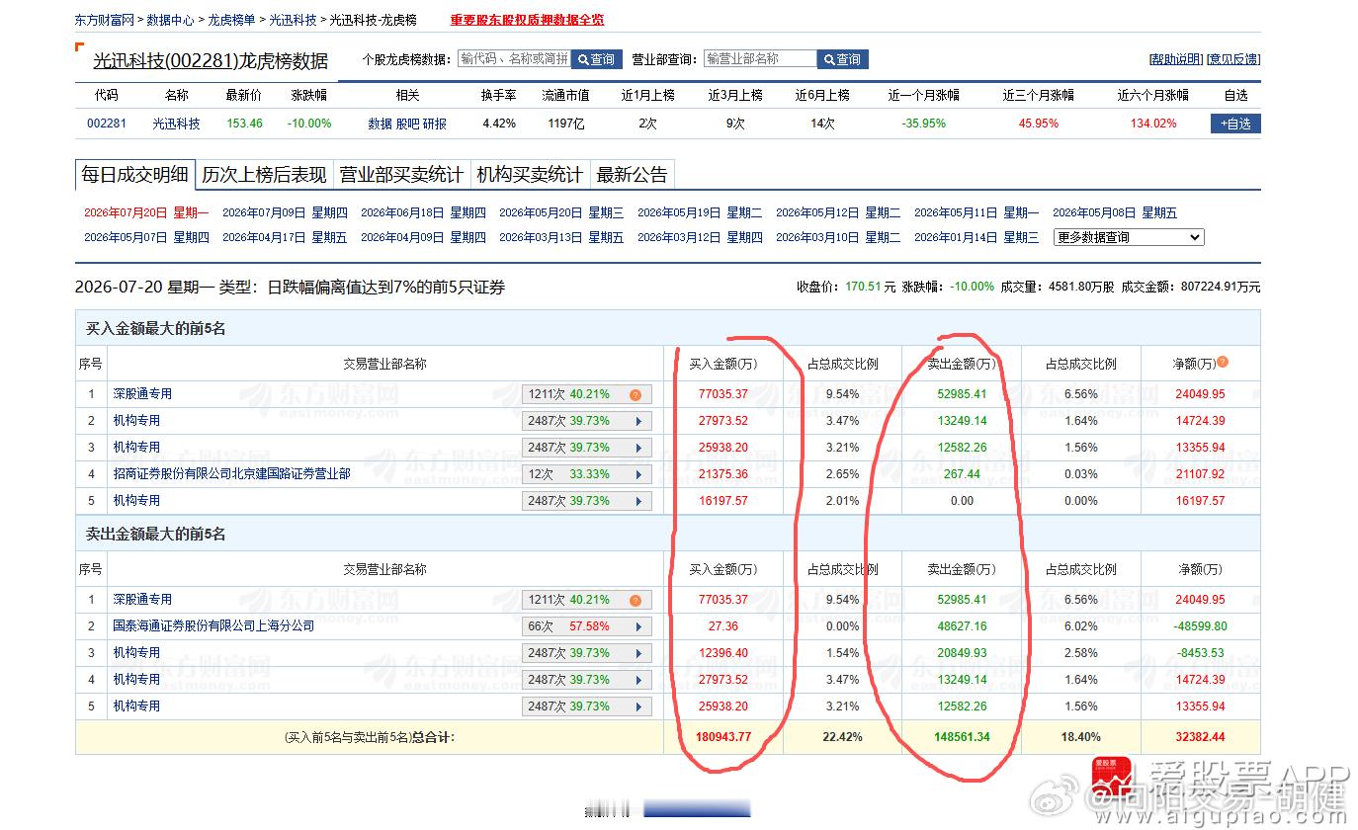
Task: Click the orange help icon beside 净额(万) header
Action: coord(1224,363)
